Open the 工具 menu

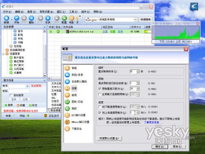[73, 12]
